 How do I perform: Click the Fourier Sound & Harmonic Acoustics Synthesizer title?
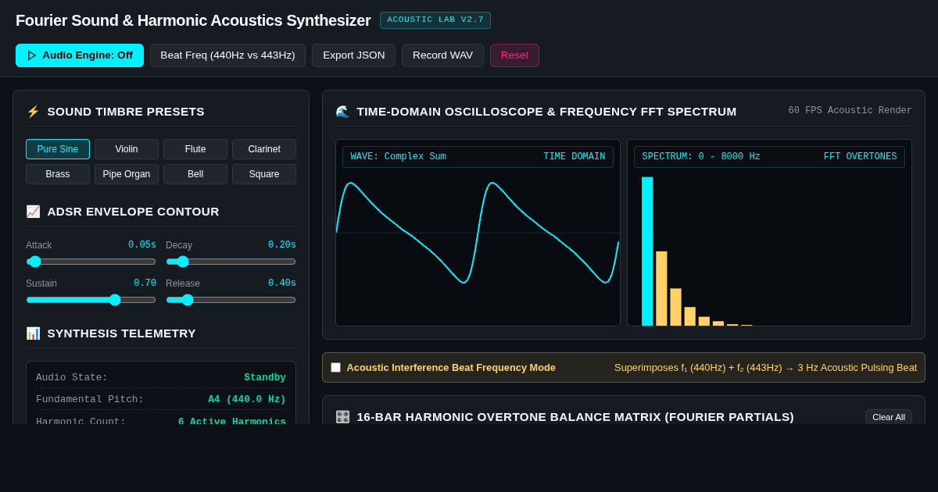193,20
